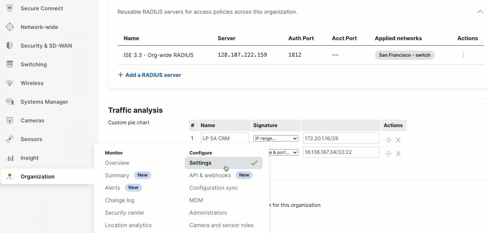Click the LP SA CRM name field
Screen dimensions: 488x233
pyautogui.click(x=225, y=138)
